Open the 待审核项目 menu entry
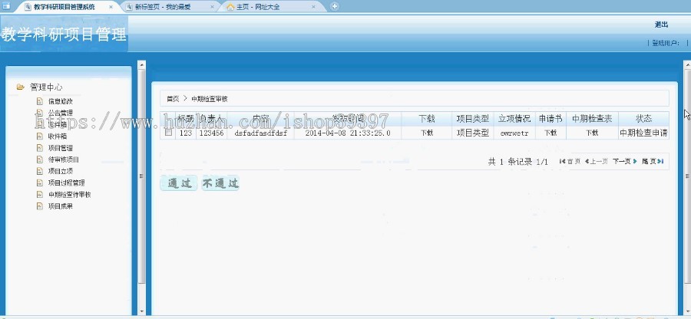This screenshot has width=691, height=319. (64, 159)
